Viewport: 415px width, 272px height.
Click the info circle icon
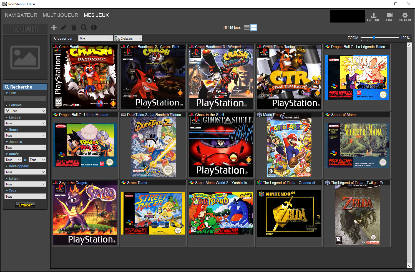(94, 27)
